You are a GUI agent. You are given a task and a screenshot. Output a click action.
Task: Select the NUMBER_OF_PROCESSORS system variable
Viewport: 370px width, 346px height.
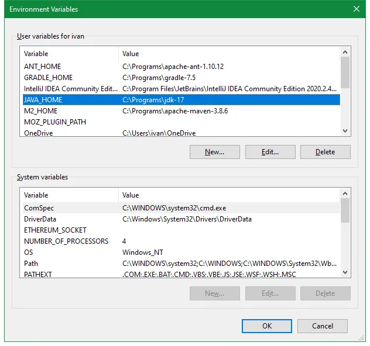(181, 241)
